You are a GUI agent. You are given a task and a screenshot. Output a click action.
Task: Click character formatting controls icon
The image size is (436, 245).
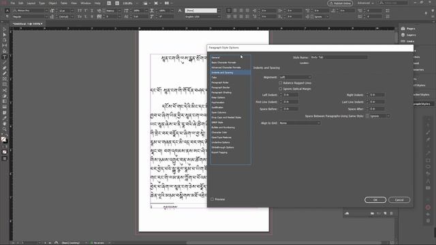pyautogui.click(x=7, y=11)
